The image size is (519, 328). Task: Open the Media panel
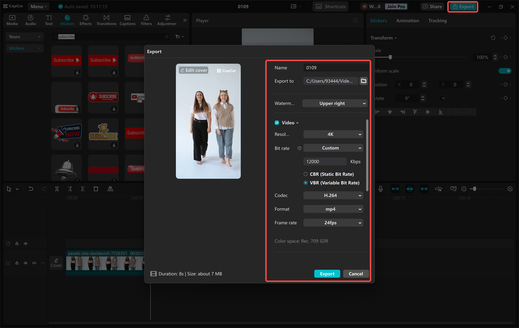tap(12, 19)
